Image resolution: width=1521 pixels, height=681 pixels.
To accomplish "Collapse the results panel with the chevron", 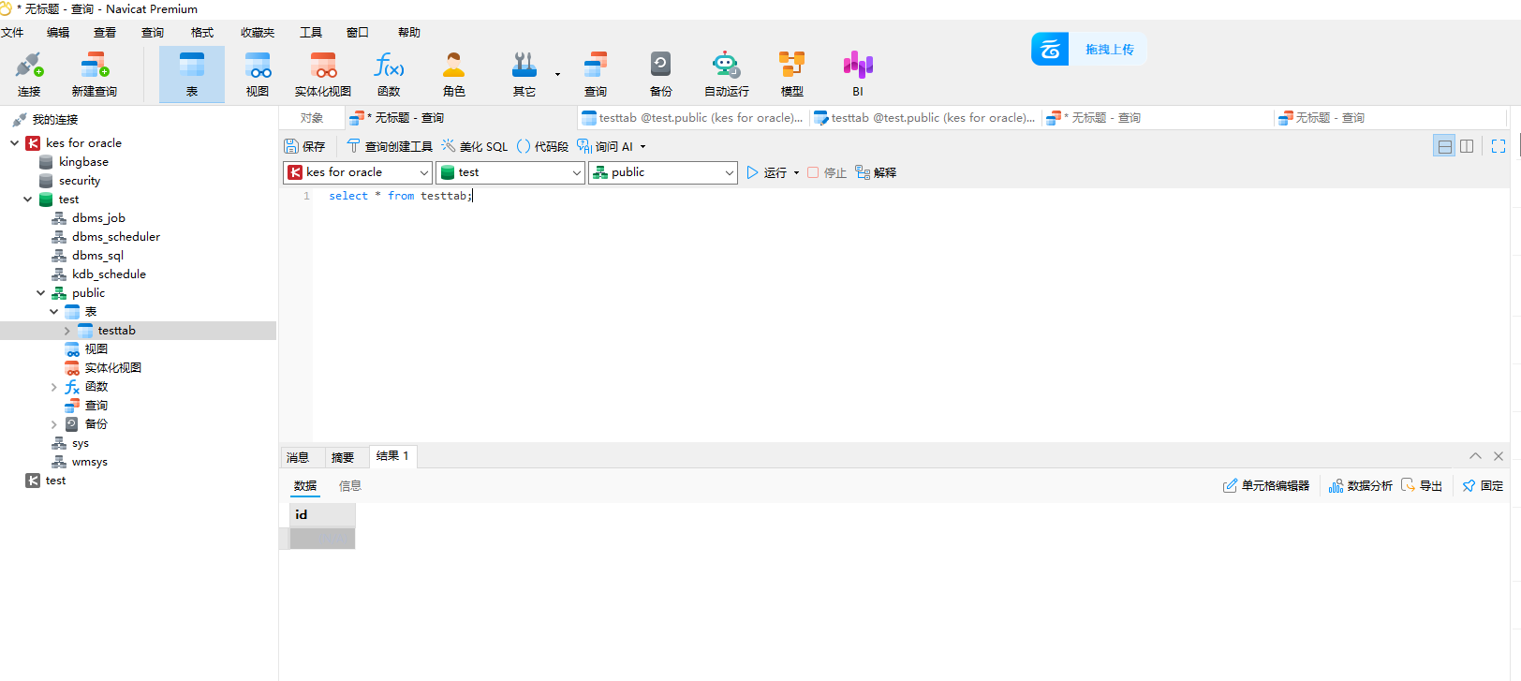I will pos(1475,456).
